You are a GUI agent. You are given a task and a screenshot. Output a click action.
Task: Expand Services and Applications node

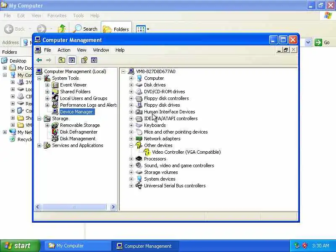pyautogui.click(x=39, y=145)
